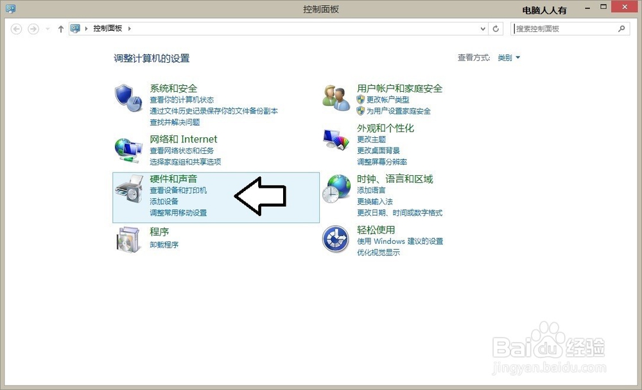Open 查看设备和打印机
This screenshot has width=642, height=390.
178,191
